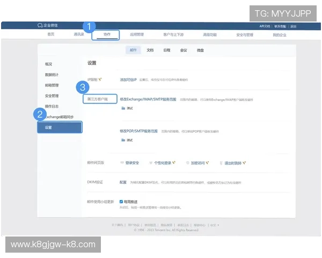The width and height of the screenshot is (322, 258).
Task: Go to the 首页 tab
Action: (x=51, y=34)
